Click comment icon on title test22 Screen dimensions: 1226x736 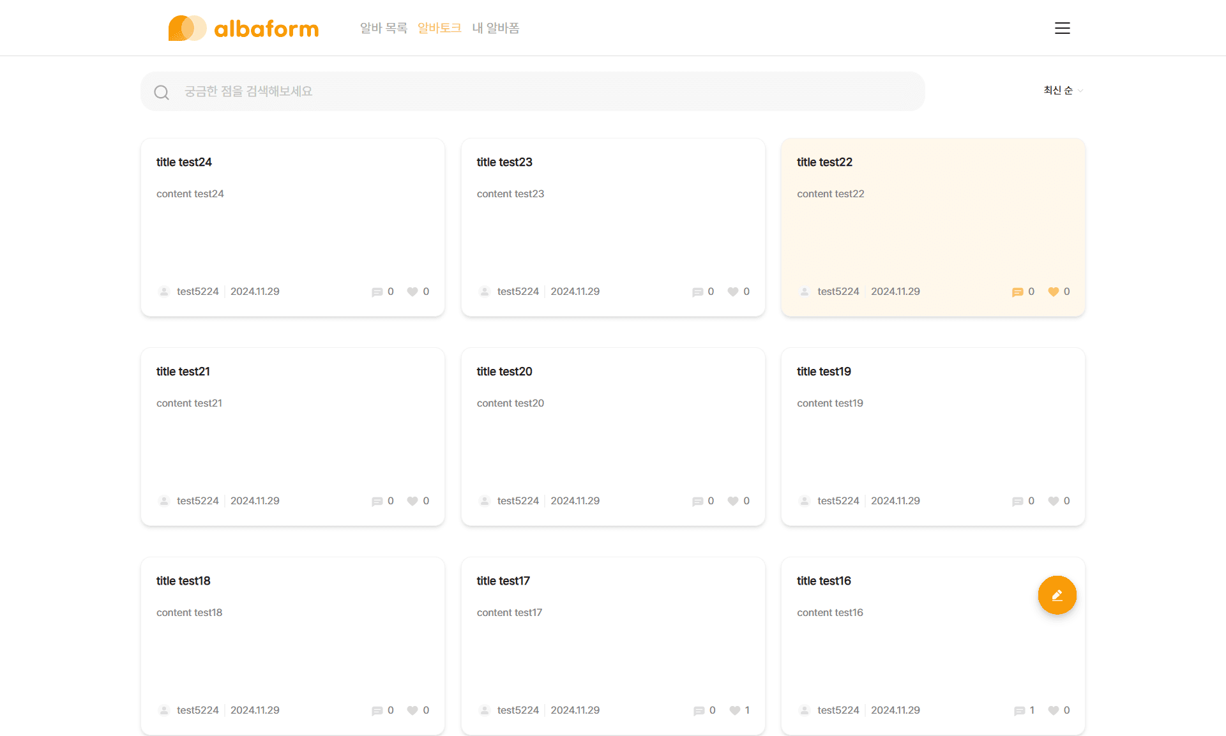pyautogui.click(x=1017, y=292)
